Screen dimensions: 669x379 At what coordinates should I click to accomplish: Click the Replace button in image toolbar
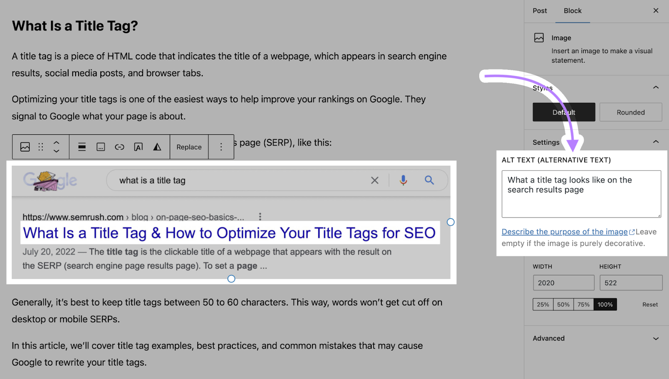[189, 147]
